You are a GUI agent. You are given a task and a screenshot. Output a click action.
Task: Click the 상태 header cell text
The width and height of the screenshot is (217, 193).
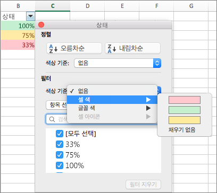[9, 16]
